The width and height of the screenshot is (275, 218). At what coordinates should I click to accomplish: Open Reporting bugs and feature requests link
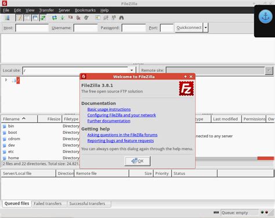[x=121, y=140]
